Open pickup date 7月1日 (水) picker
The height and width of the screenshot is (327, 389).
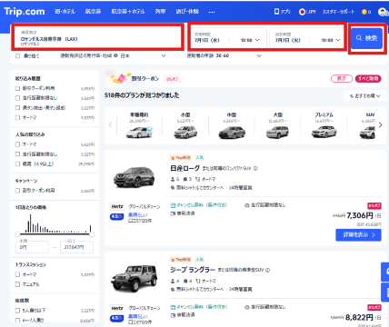(x=207, y=40)
